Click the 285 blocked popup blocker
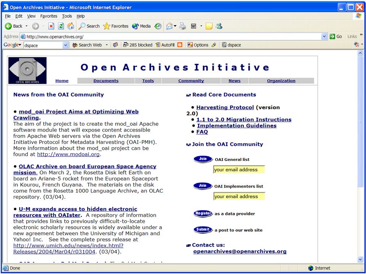Image resolution: width=366 pixels, height=274 pixels. tap(138, 45)
